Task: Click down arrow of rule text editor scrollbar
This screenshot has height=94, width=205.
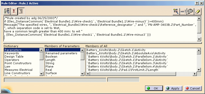Action: 199,39
